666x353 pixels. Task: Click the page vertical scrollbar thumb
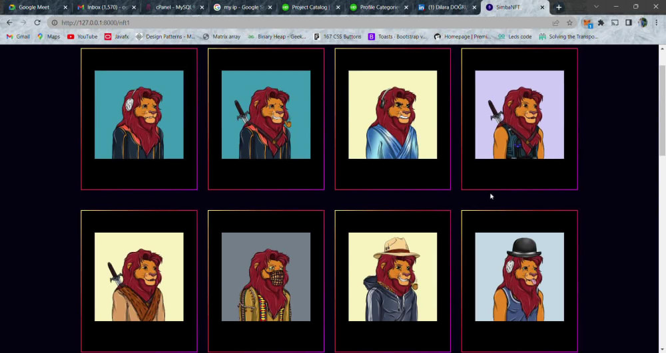[x=662, y=110]
